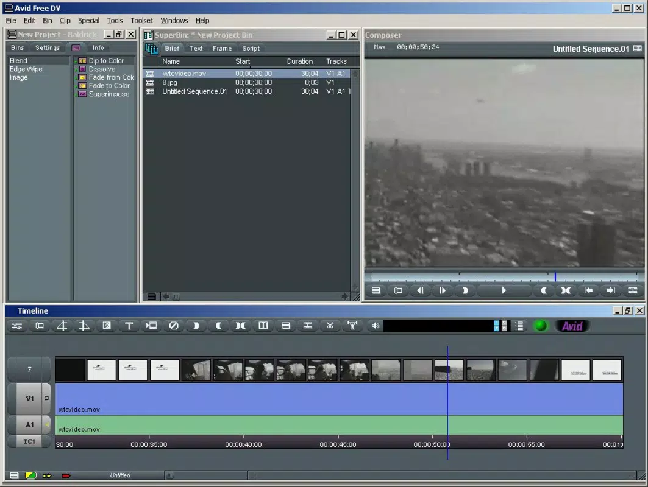The image size is (648, 487).
Task: Click the Timeline horizontal scroll bar
Action: pos(442,475)
